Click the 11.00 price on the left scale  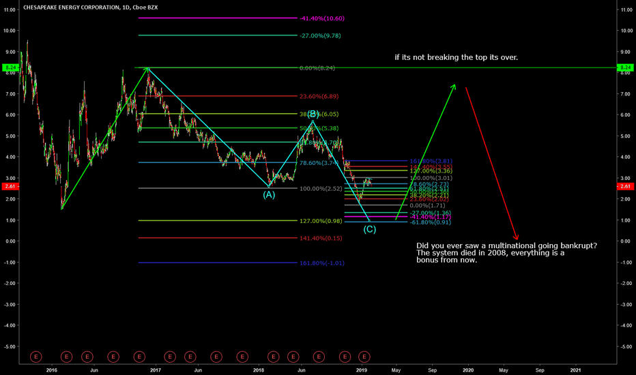coord(10,10)
